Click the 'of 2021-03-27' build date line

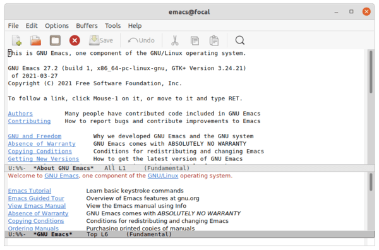[35, 76]
